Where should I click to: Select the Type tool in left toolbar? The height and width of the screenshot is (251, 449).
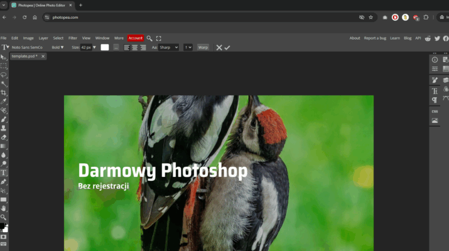point(3,173)
